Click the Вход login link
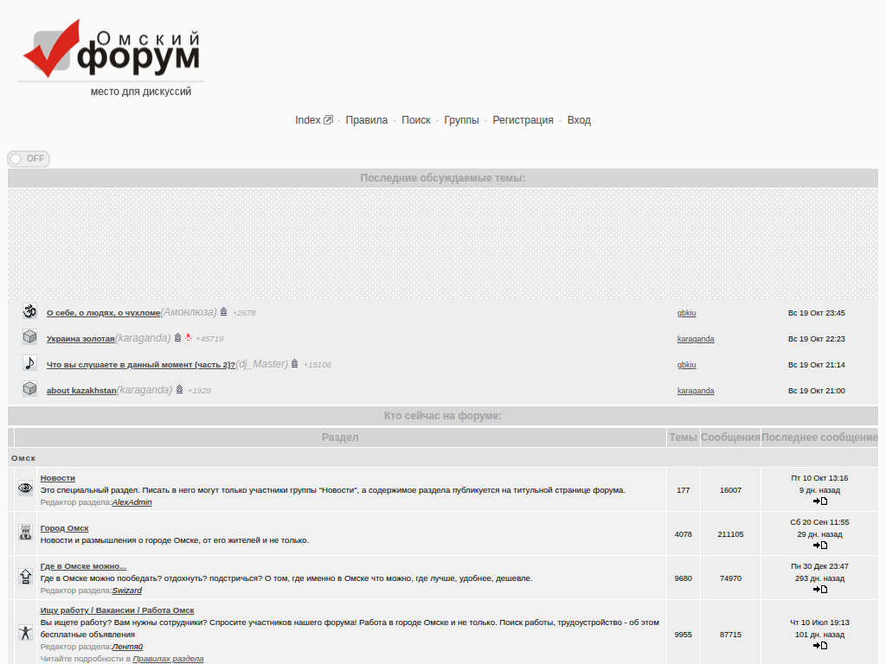The width and height of the screenshot is (886, 664). pos(579,120)
